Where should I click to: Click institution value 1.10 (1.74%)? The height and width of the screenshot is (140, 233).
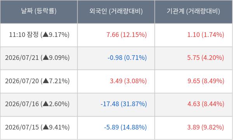point(206,35)
